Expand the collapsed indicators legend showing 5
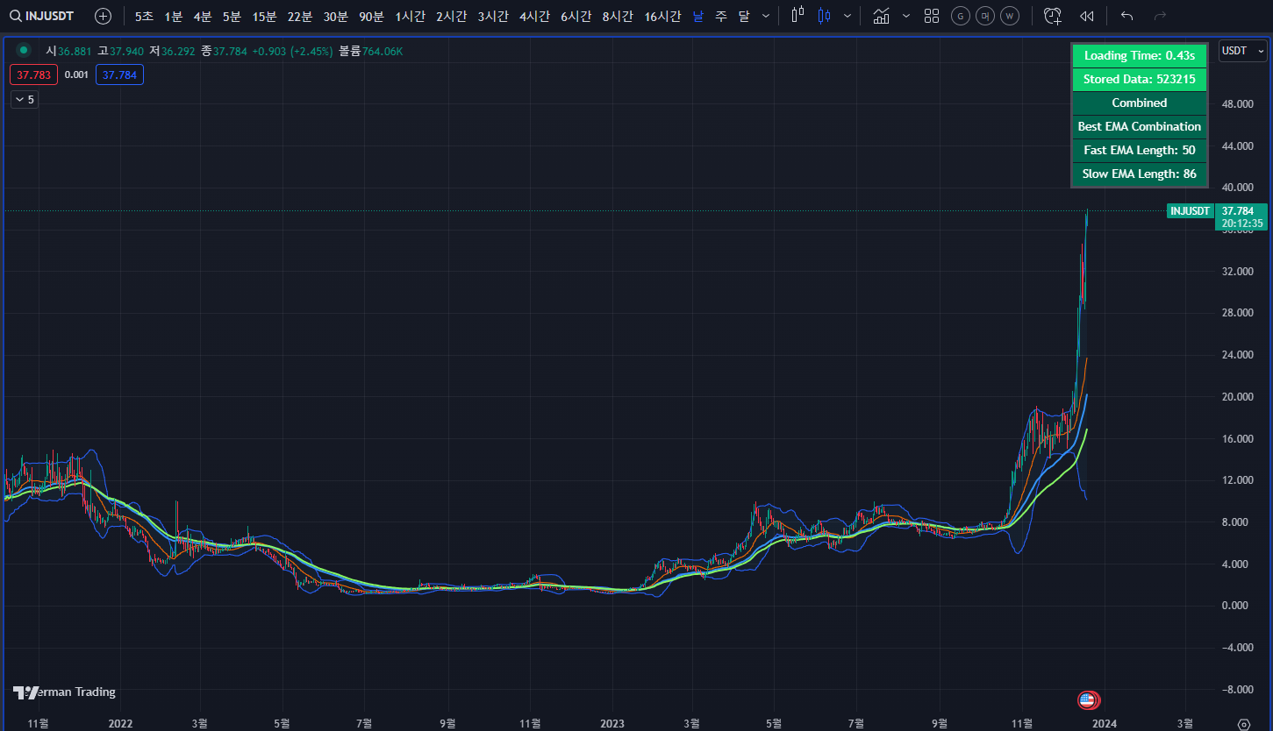 (25, 100)
